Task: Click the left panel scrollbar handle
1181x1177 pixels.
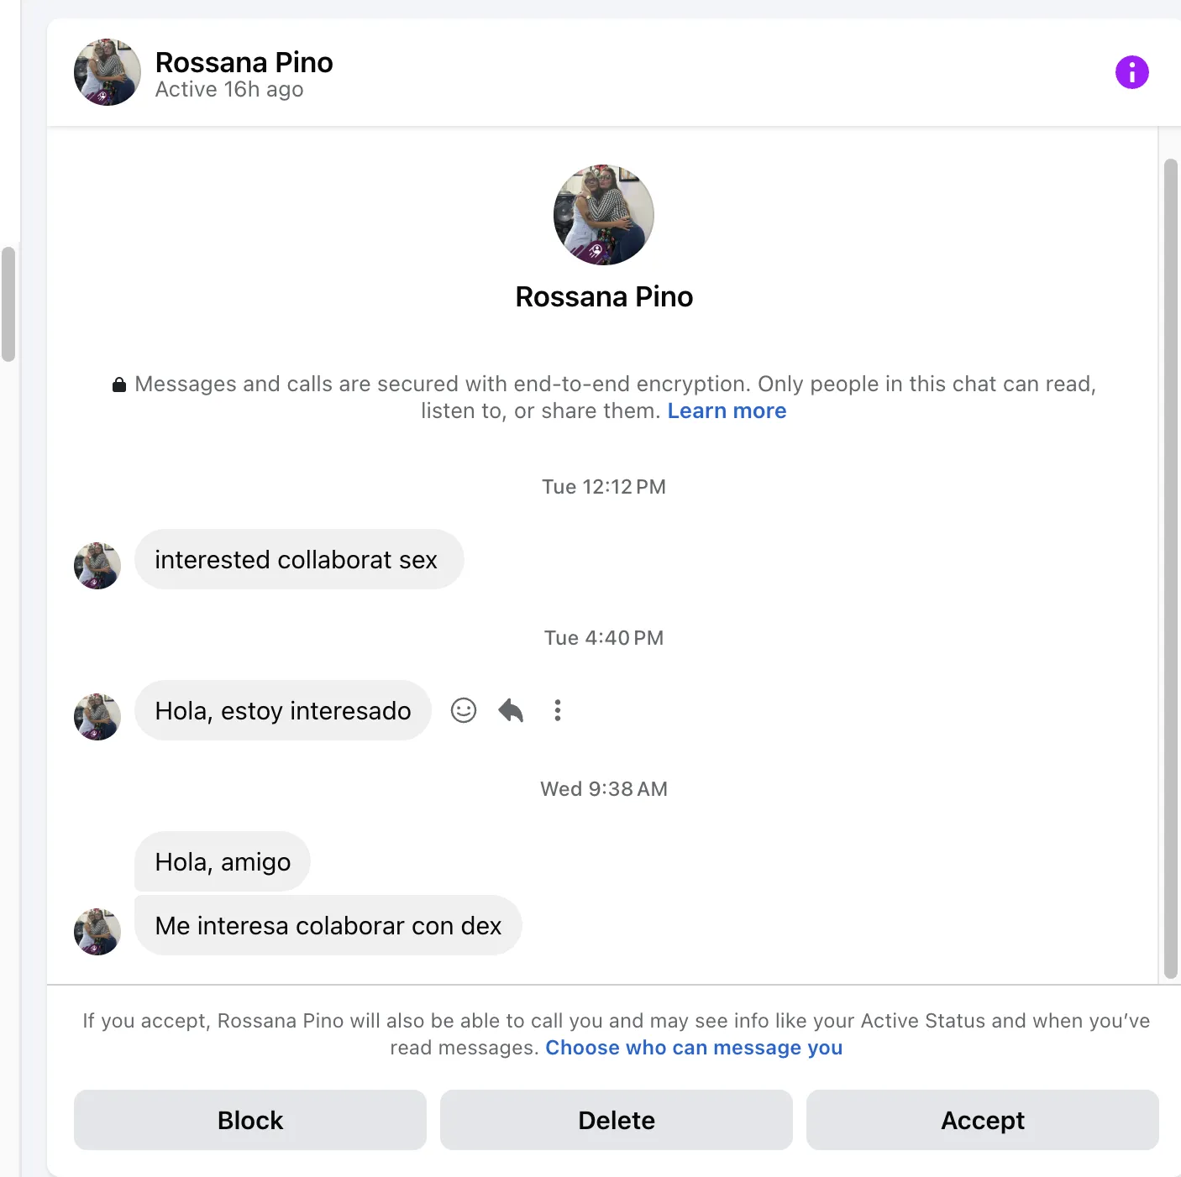Action: click(x=8, y=304)
